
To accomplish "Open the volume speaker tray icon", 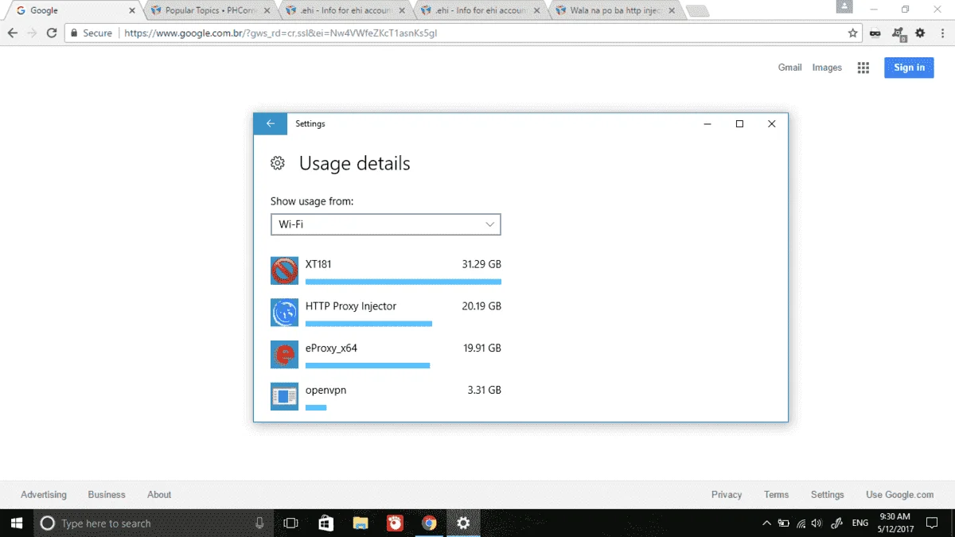I will 817,523.
